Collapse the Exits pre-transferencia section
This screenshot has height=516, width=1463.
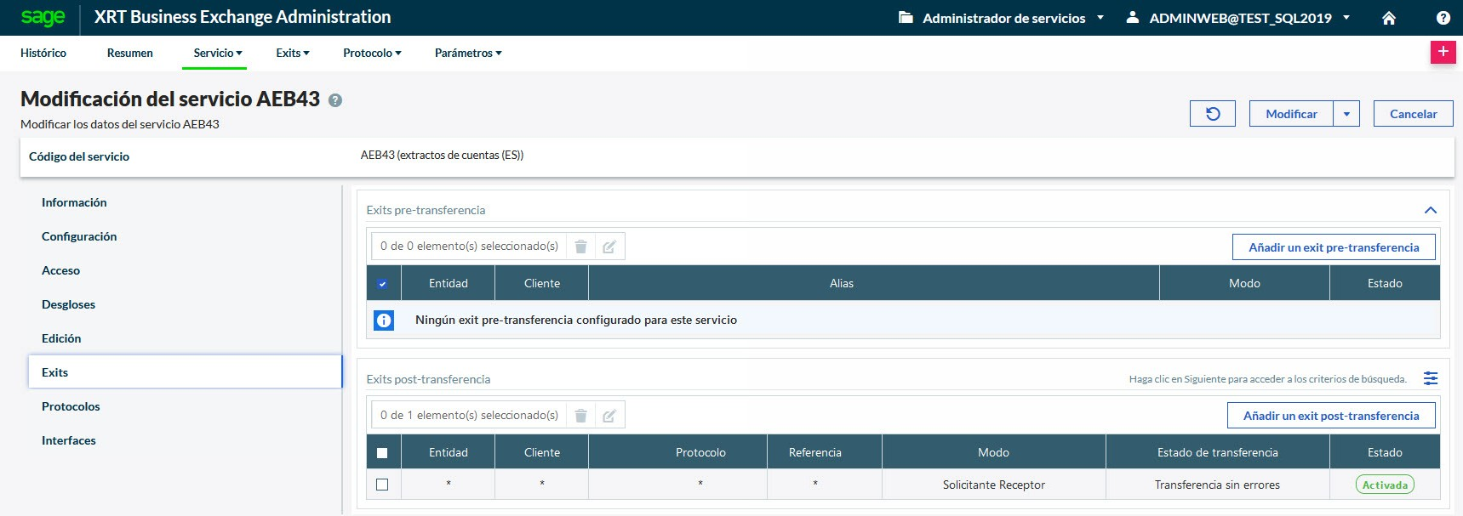(x=1430, y=210)
